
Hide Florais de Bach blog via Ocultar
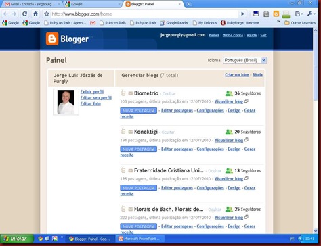coord(215,210)
